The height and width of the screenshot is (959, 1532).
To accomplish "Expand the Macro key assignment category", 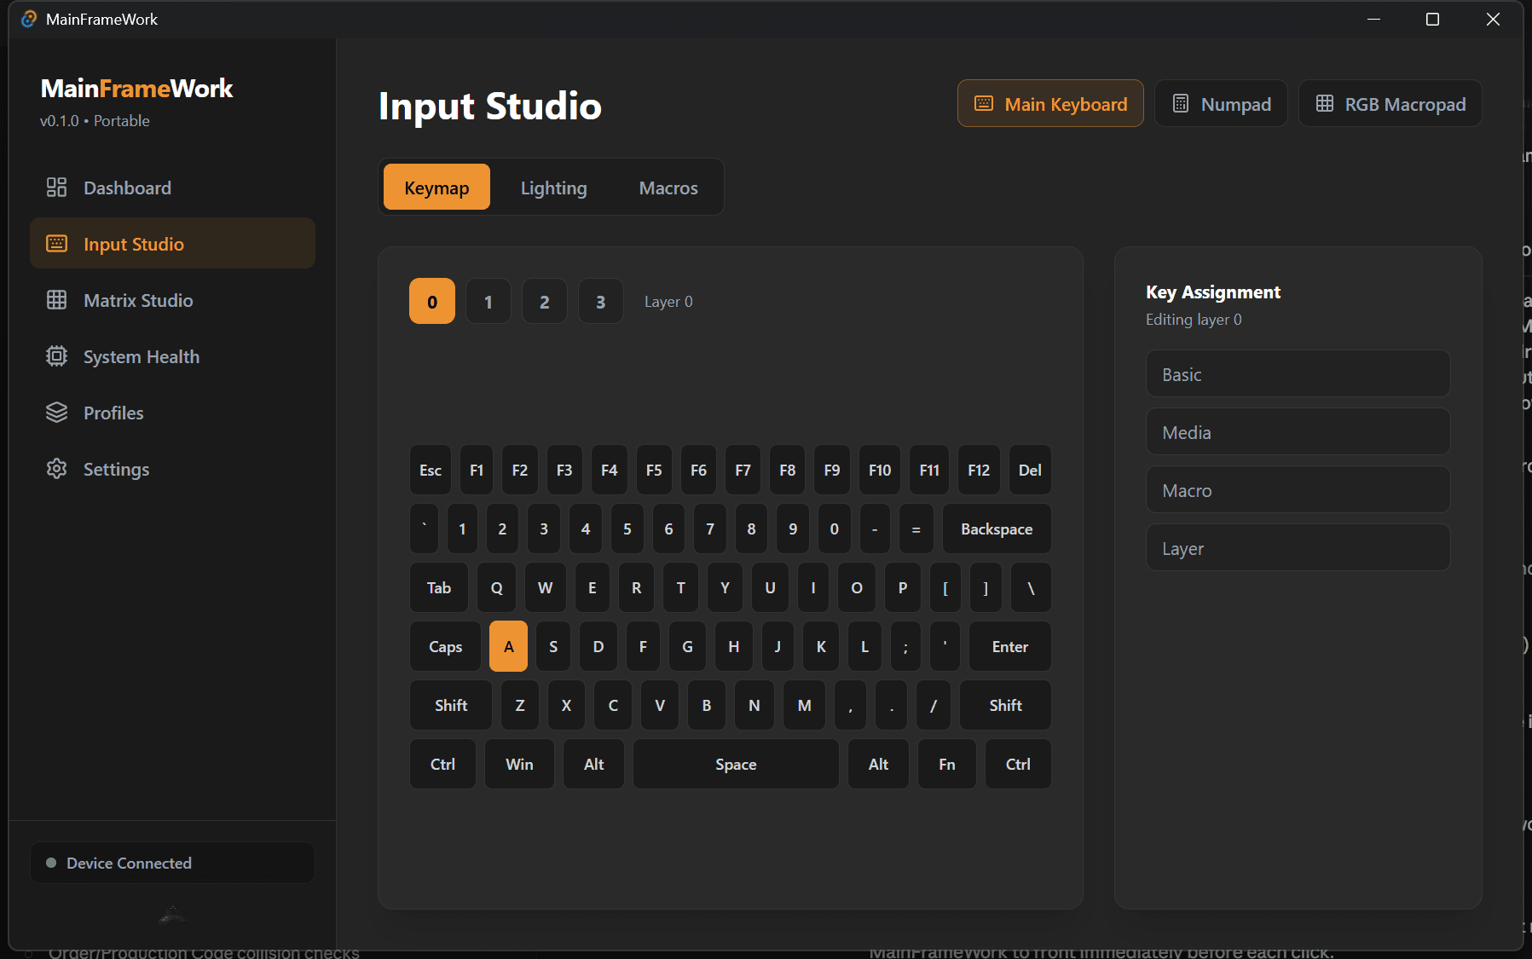I will pyautogui.click(x=1298, y=490).
